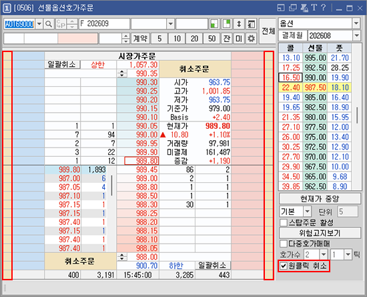Open the 옵션 type dropdown
This screenshot has width=367, height=297.
point(356,23)
